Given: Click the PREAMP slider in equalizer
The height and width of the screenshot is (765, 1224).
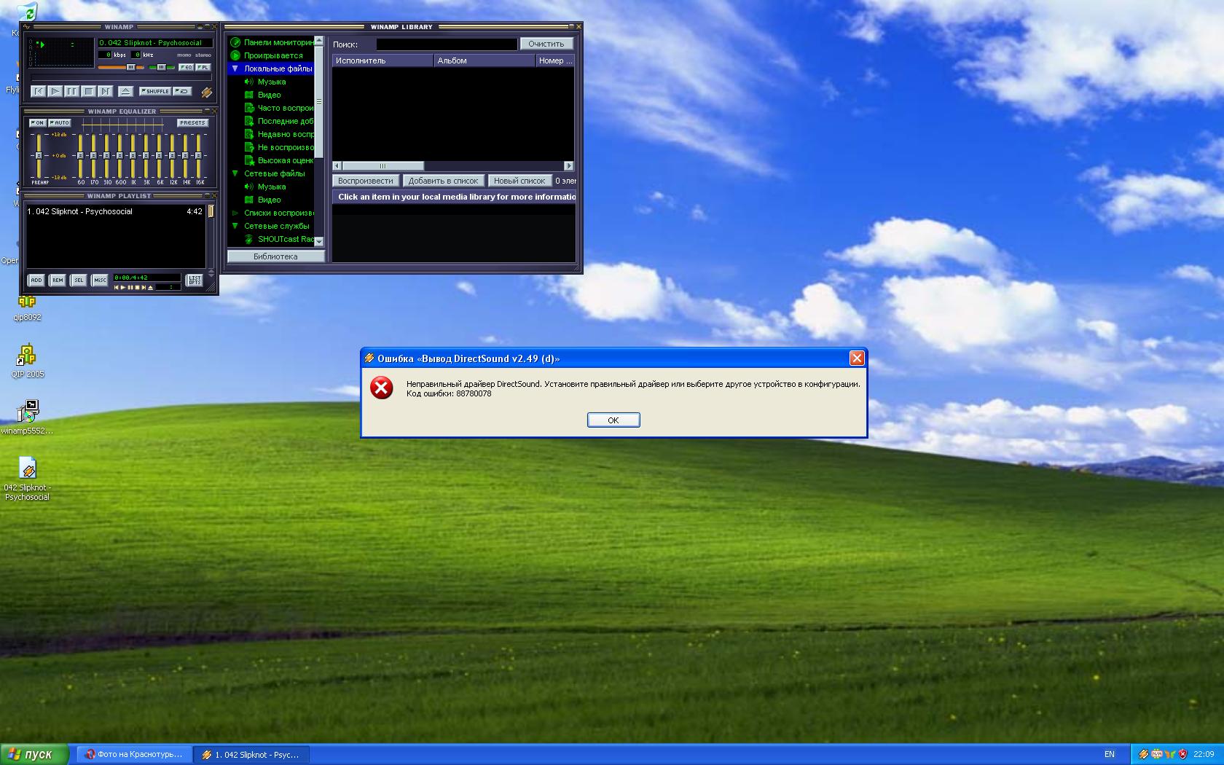Looking at the screenshot, I should pos(39,156).
